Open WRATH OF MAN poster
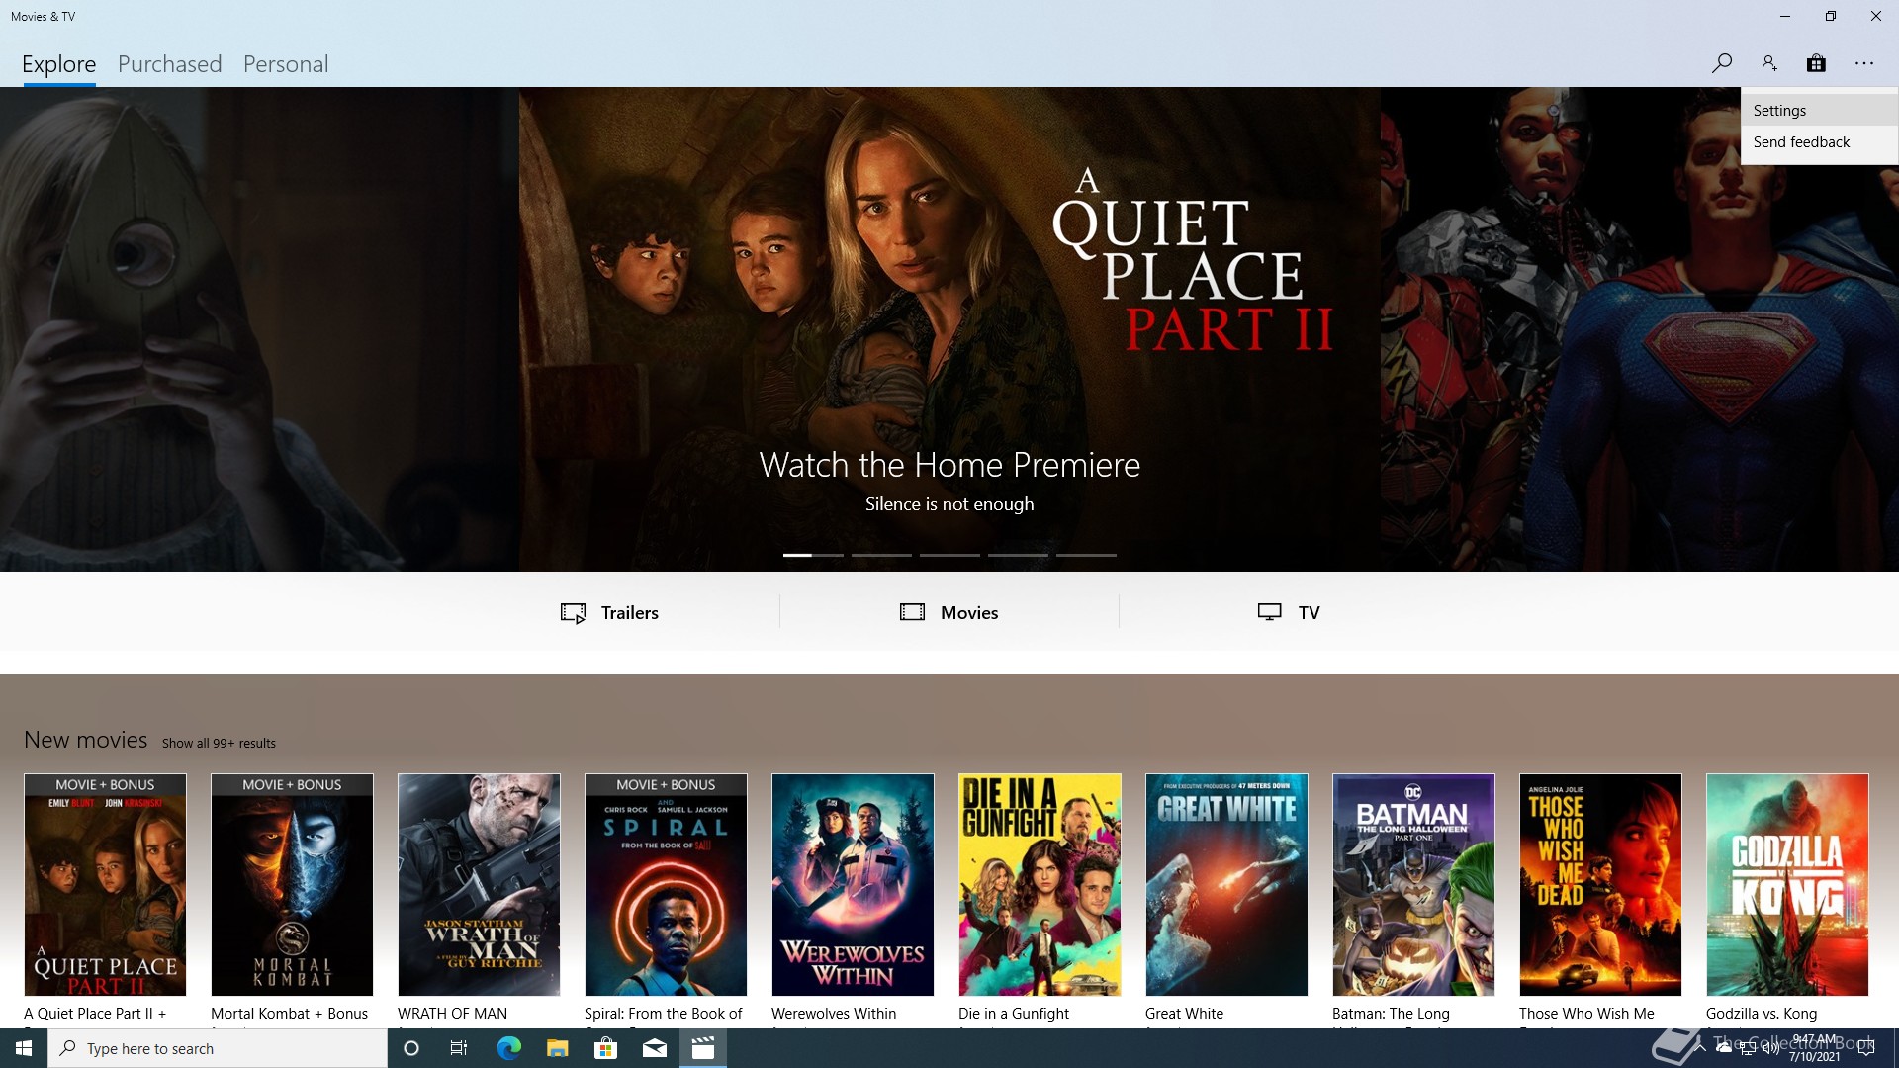 (479, 885)
